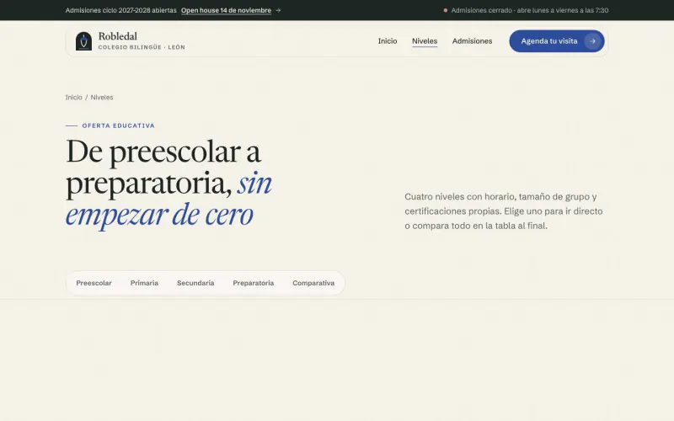
Task: Click the Robledal school name text
Action: 118,36
